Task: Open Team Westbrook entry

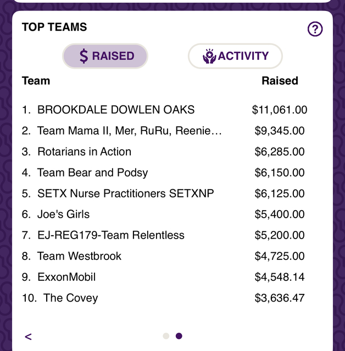Action: click(79, 256)
